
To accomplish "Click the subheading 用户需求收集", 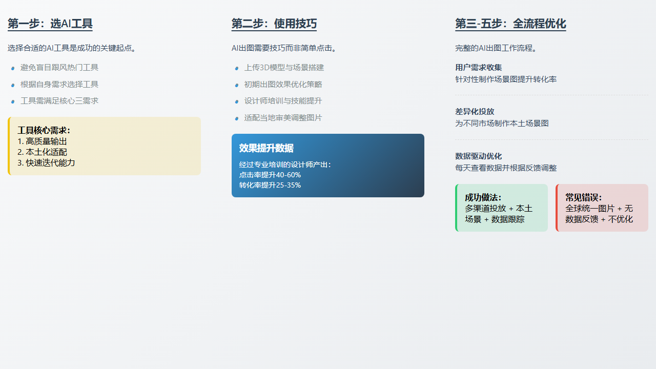I will 479,67.
